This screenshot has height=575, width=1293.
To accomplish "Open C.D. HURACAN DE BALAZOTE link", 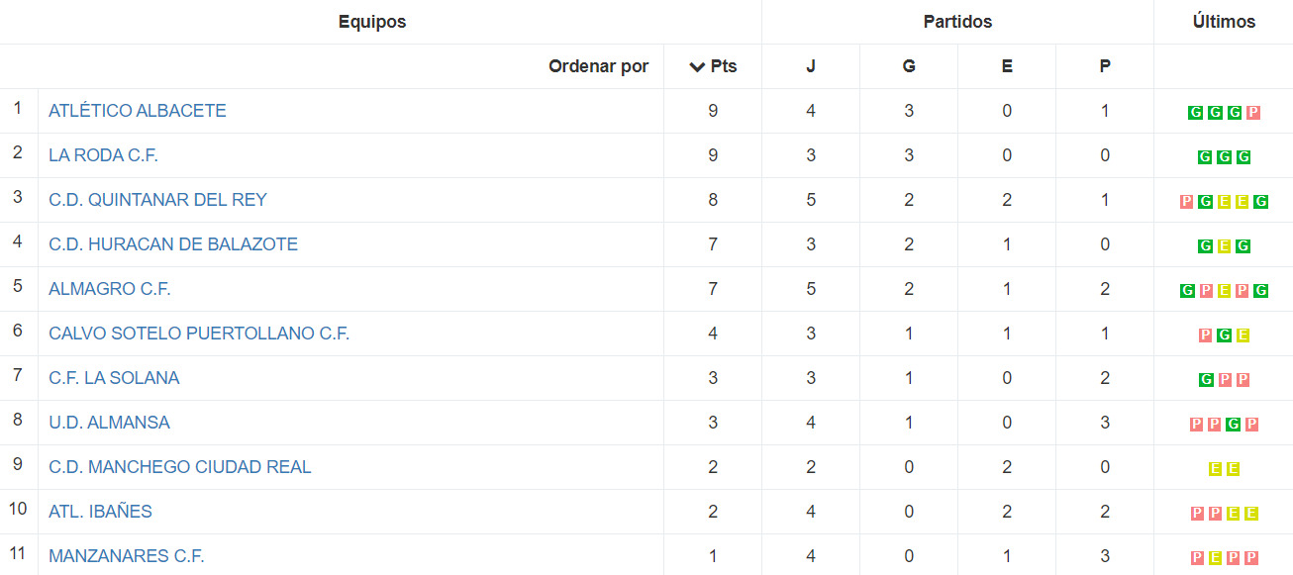I will (173, 244).
